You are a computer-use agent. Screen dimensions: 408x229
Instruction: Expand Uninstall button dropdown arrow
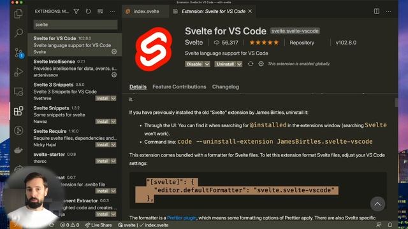(x=239, y=64)
